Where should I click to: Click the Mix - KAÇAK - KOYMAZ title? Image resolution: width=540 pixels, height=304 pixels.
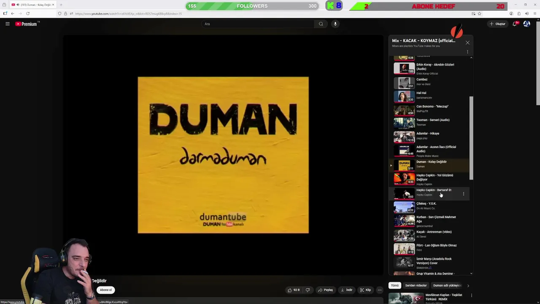coord(424,41)
